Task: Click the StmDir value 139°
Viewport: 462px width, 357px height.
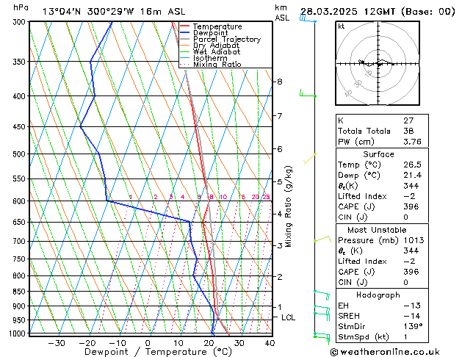Action: (413, 326)
